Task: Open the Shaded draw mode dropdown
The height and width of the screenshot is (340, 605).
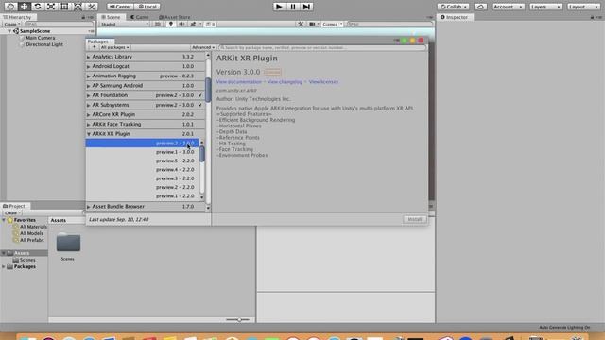Action: (x=124, y=24)
